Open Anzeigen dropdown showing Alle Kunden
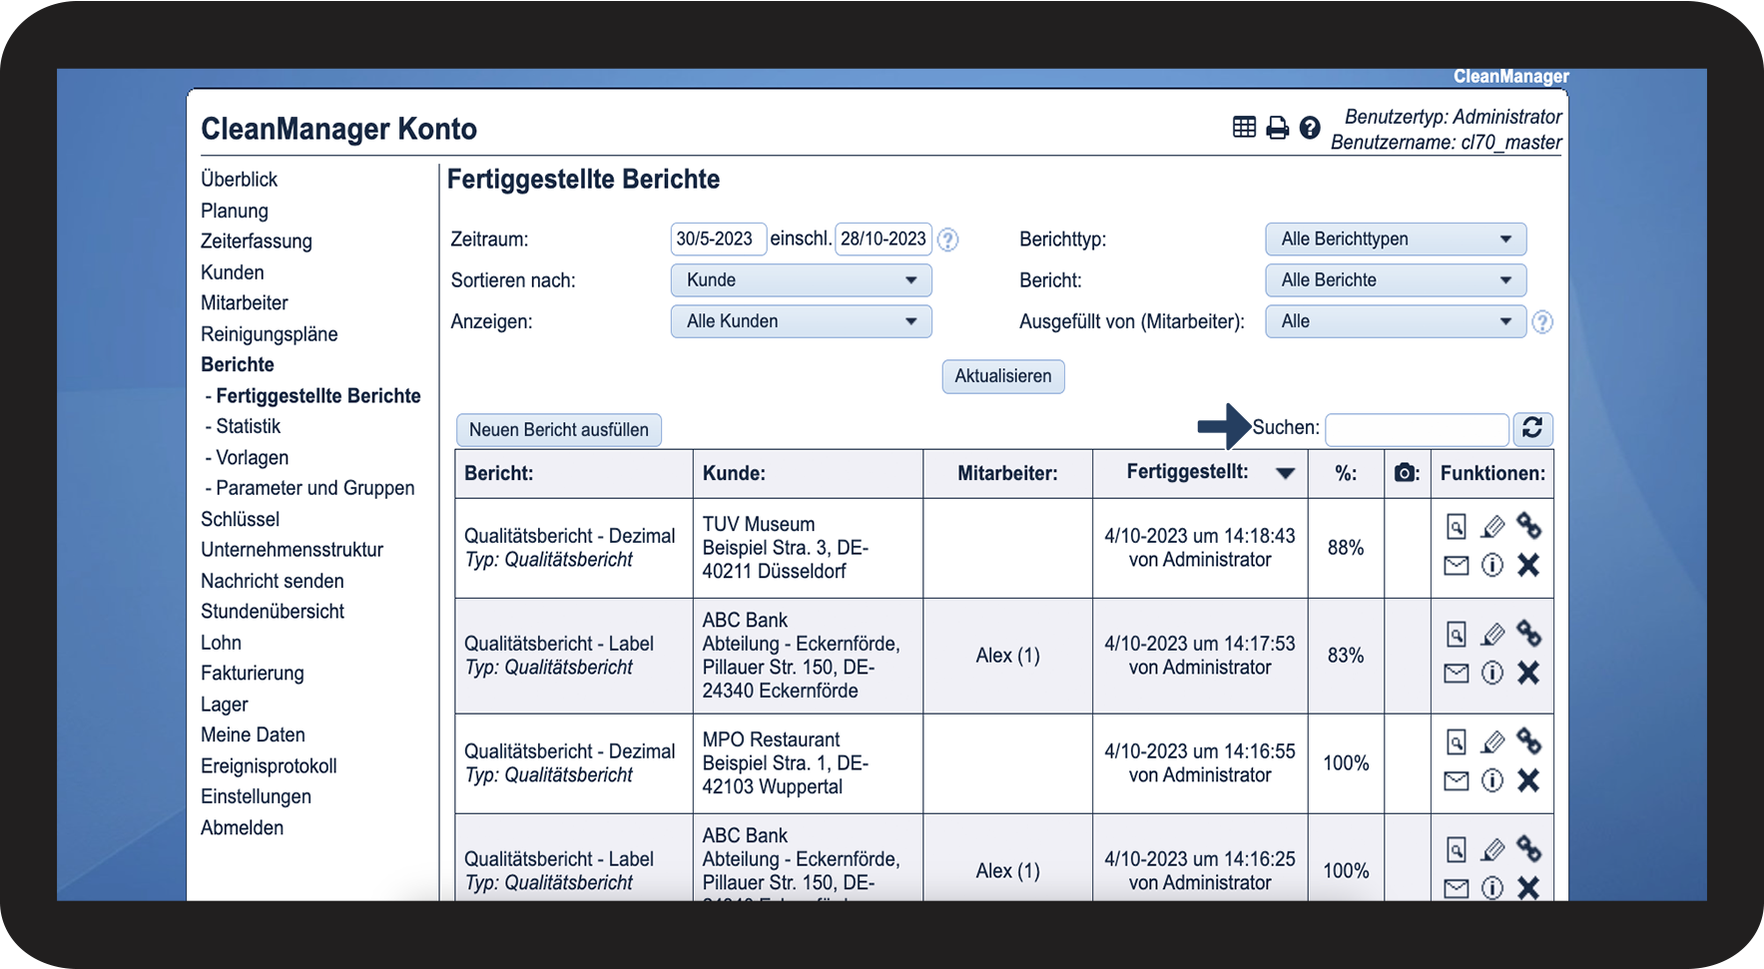Screen dimensions: 1764x969 coord(801,321)
